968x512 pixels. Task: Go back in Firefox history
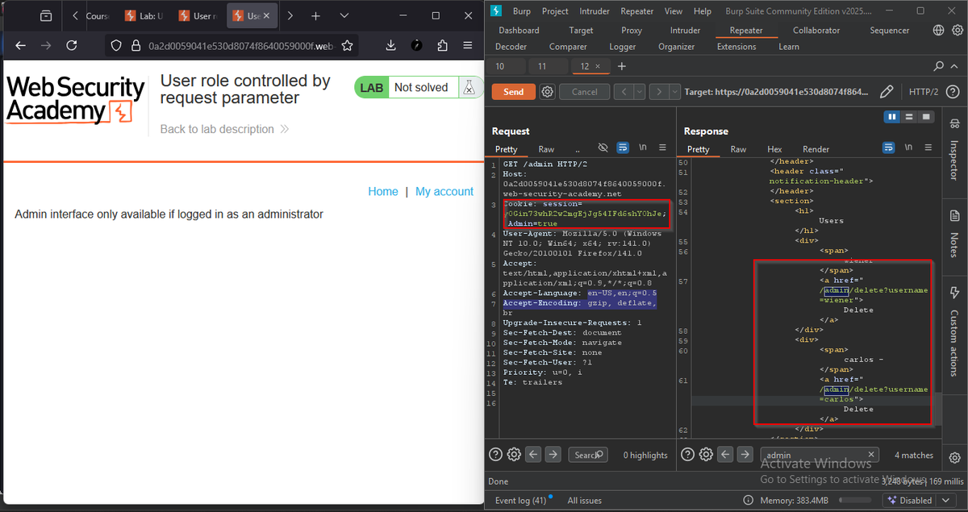point(20,46)
